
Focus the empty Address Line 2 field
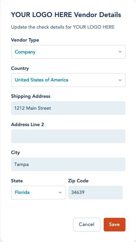(68, 136)
